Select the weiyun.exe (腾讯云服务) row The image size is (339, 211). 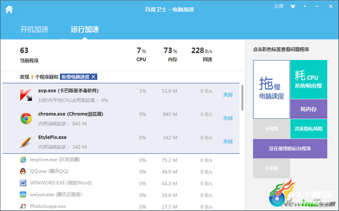(121, 195)
